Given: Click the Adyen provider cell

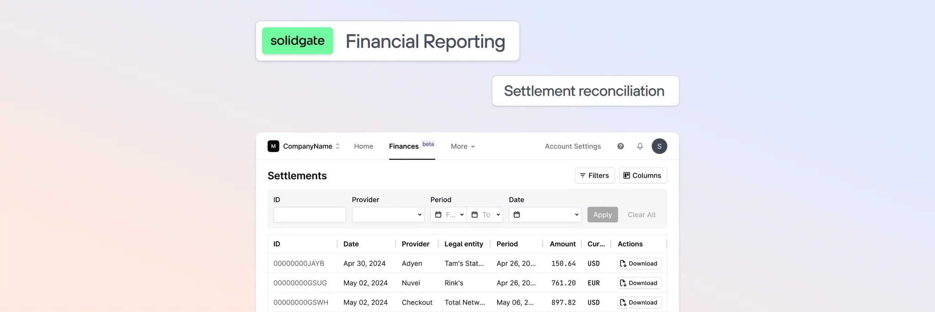Looking at the screenshot, I should (412, 264).
